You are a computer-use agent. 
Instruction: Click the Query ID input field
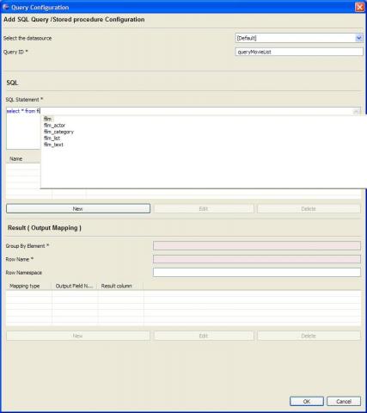point(299,52)
